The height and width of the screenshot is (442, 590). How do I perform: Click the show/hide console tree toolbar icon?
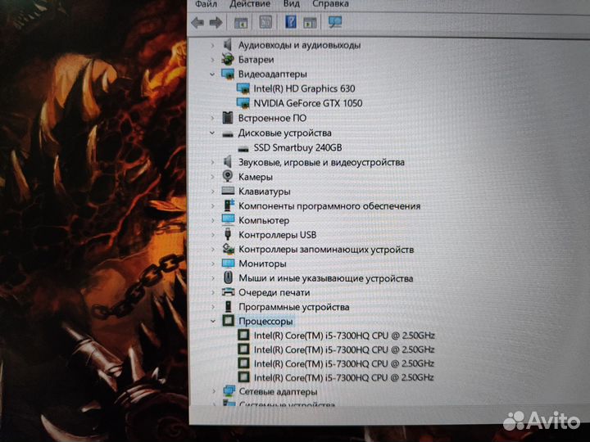[x=241, y=23]
